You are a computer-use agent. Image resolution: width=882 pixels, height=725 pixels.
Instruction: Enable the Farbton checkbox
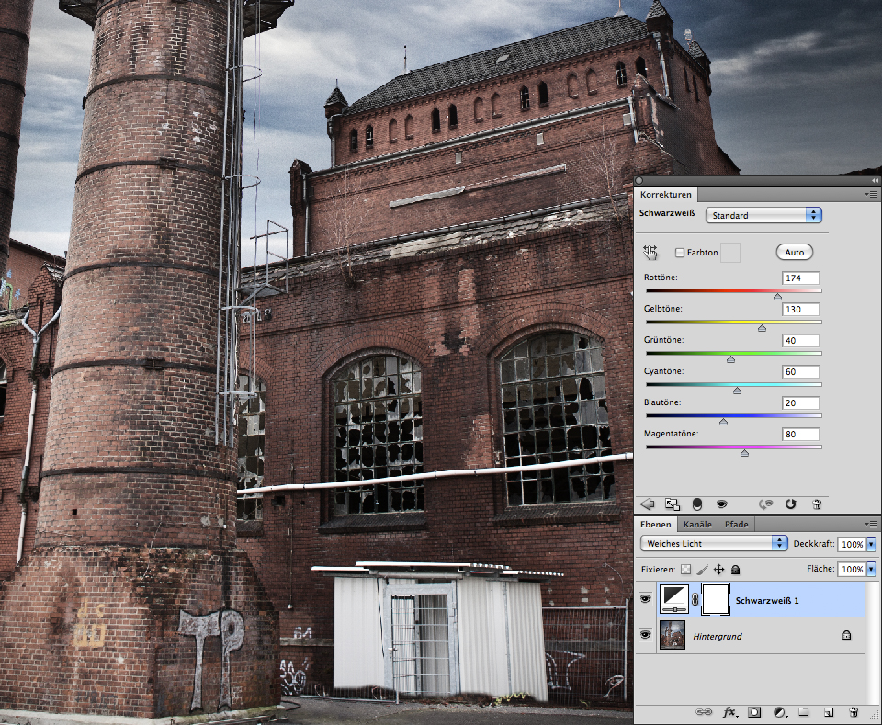click(x=680, y=253)
